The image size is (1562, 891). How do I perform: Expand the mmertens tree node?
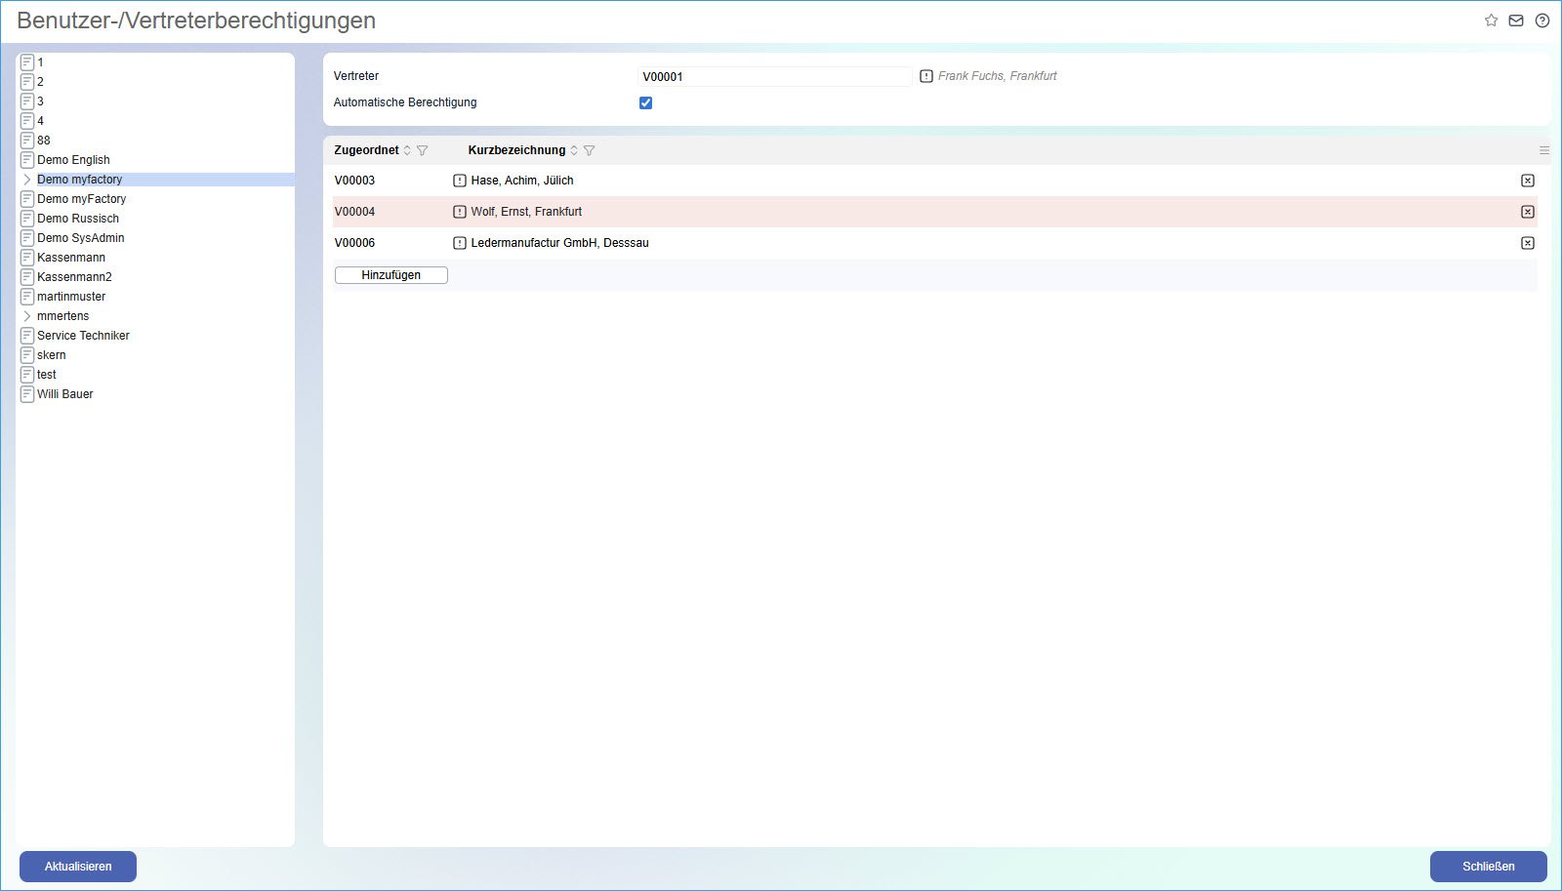pyautogui.click(x=27, y=316)
